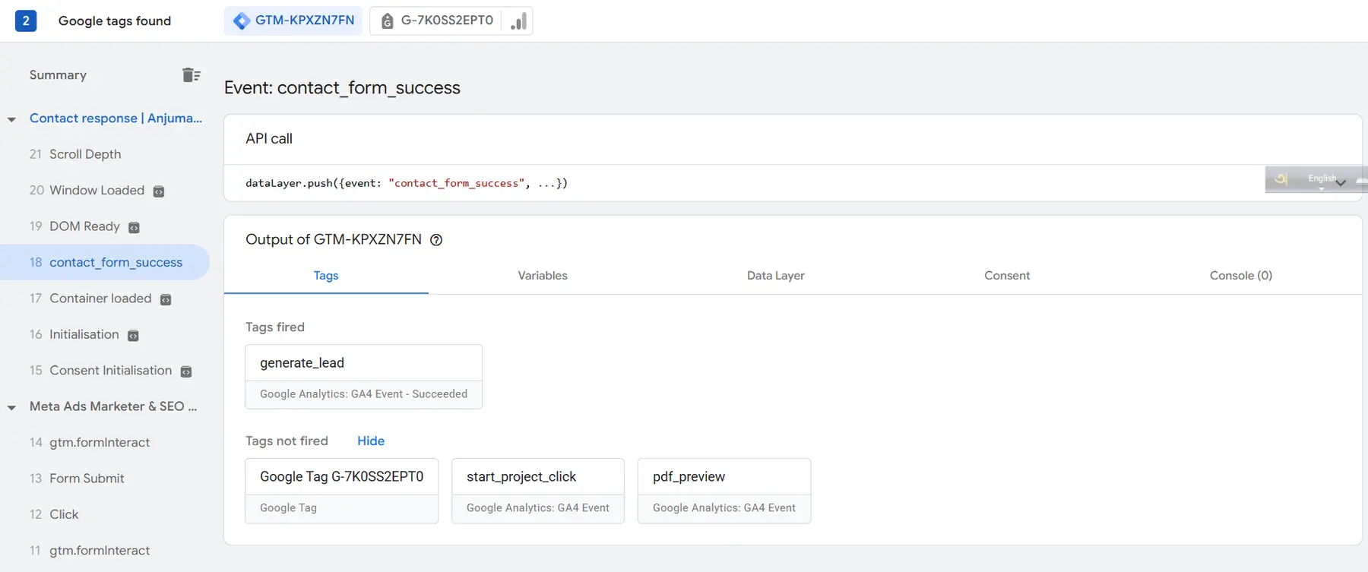Open the Summary view
This screenshot has width=1368, height=572.
tap(58, 74)
